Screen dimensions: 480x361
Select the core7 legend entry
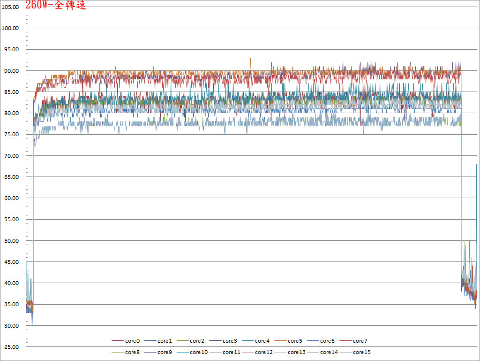point(353,341)
